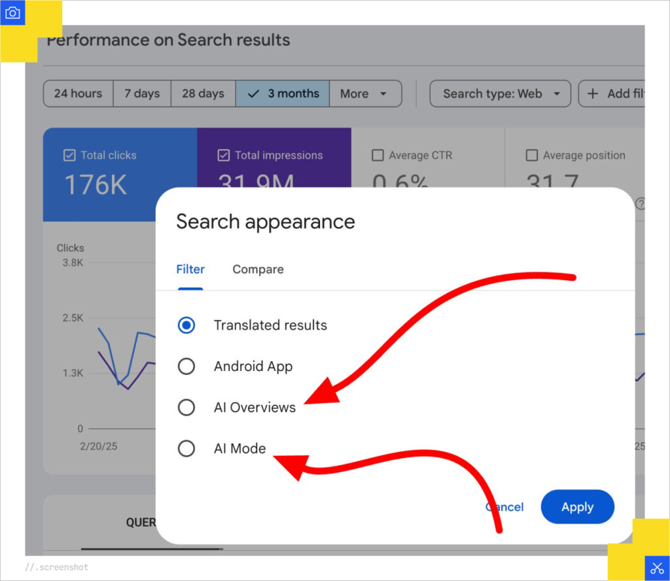Click the plus icon to add a filter
Viewport: 670px width, 581px height.
[593, 94]
